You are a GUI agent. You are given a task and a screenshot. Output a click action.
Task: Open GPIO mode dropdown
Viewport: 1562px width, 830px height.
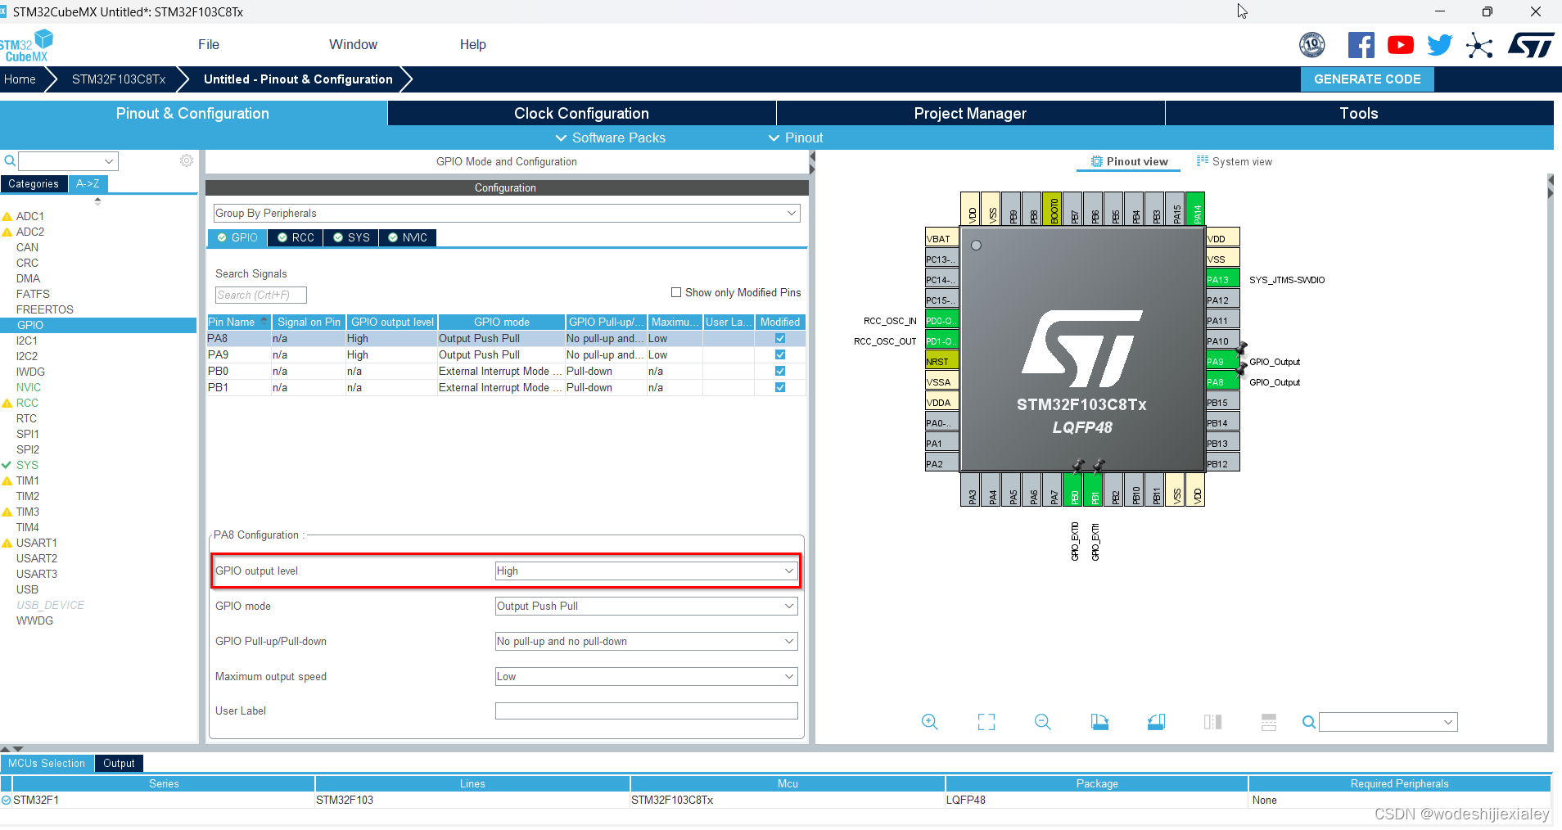pyautogui.click(x=646, y=606)
